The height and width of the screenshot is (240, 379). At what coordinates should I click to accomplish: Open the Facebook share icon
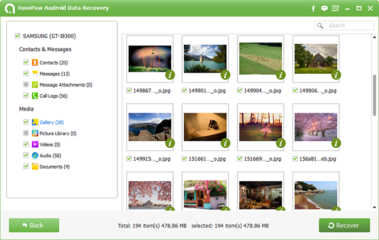pos(313,8)
